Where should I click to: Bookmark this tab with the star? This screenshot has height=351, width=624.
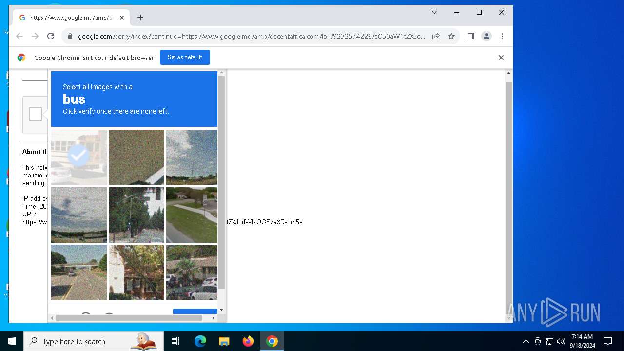pos(451,36)
